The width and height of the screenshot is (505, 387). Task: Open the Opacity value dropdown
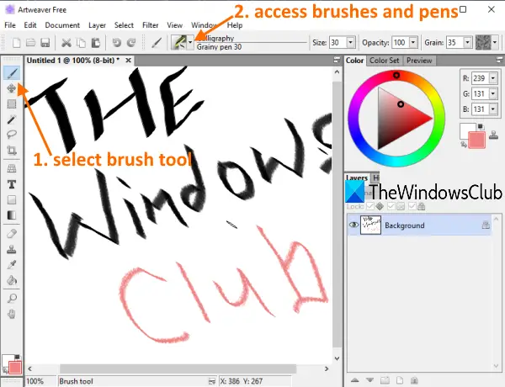413,43
